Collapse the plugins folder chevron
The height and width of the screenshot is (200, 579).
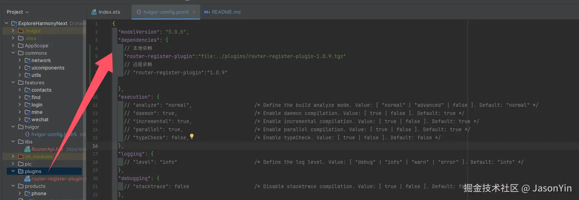13,171
